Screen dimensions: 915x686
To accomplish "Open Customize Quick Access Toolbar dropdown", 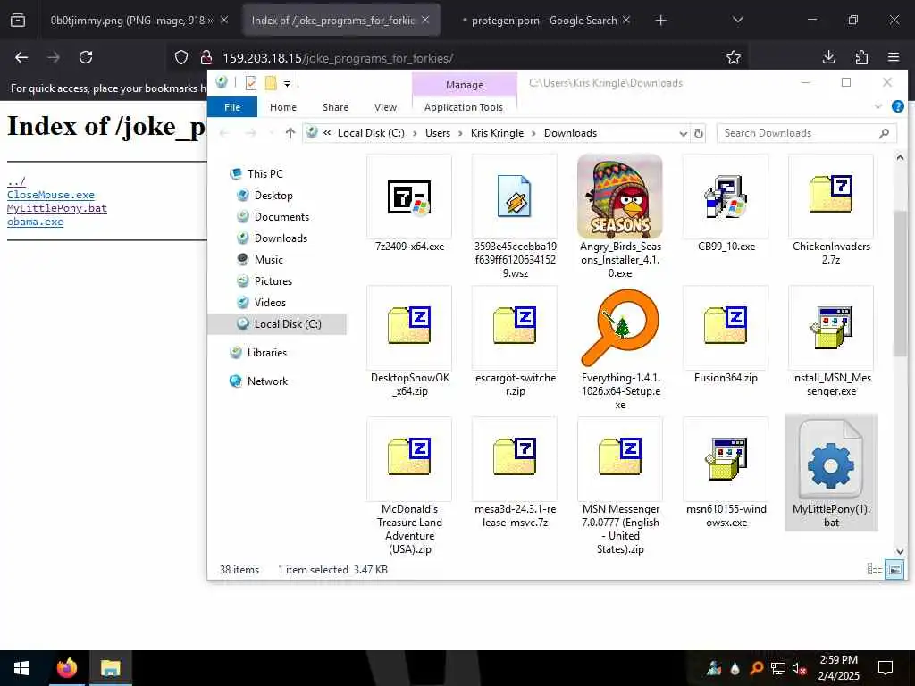I will (x=287, y=84).
